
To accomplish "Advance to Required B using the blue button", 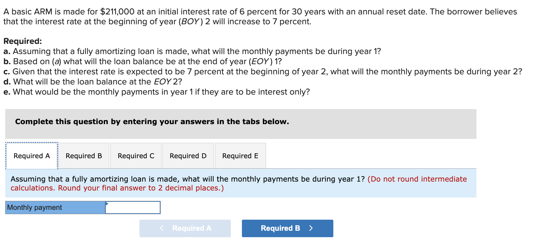I will tap(287, 228).
